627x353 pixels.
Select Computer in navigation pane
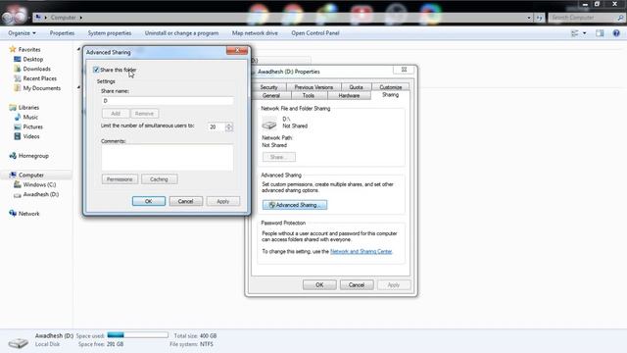pyautogui.click(x=31, y=175)
